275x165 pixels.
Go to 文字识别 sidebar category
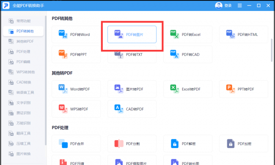23,103
